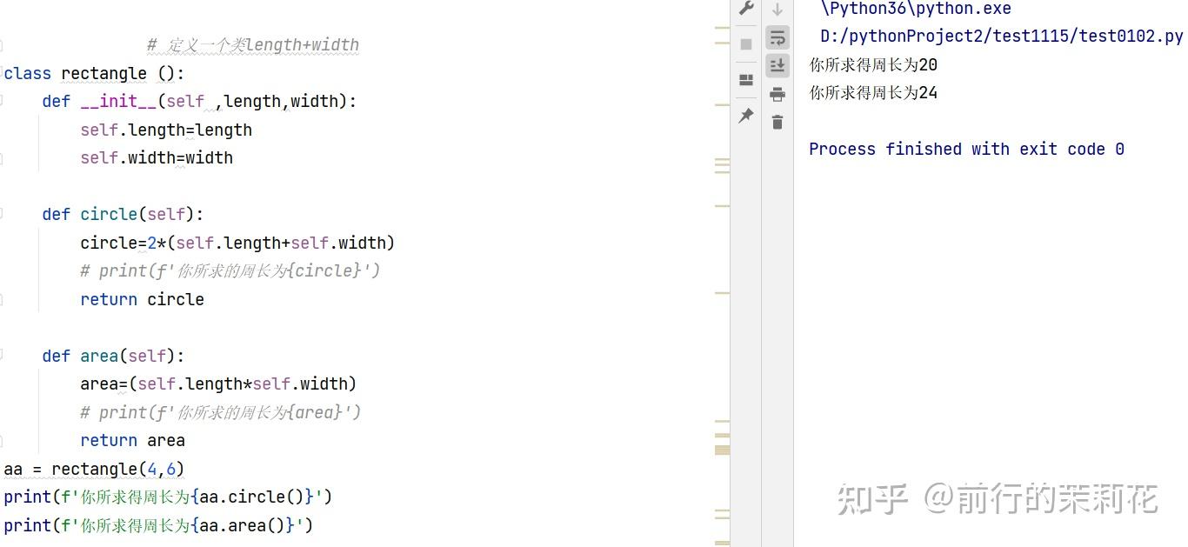Screen dimensions: 1188x547
Task: Toggle soft-wrap in the console
Action: [x=778, y=37]
